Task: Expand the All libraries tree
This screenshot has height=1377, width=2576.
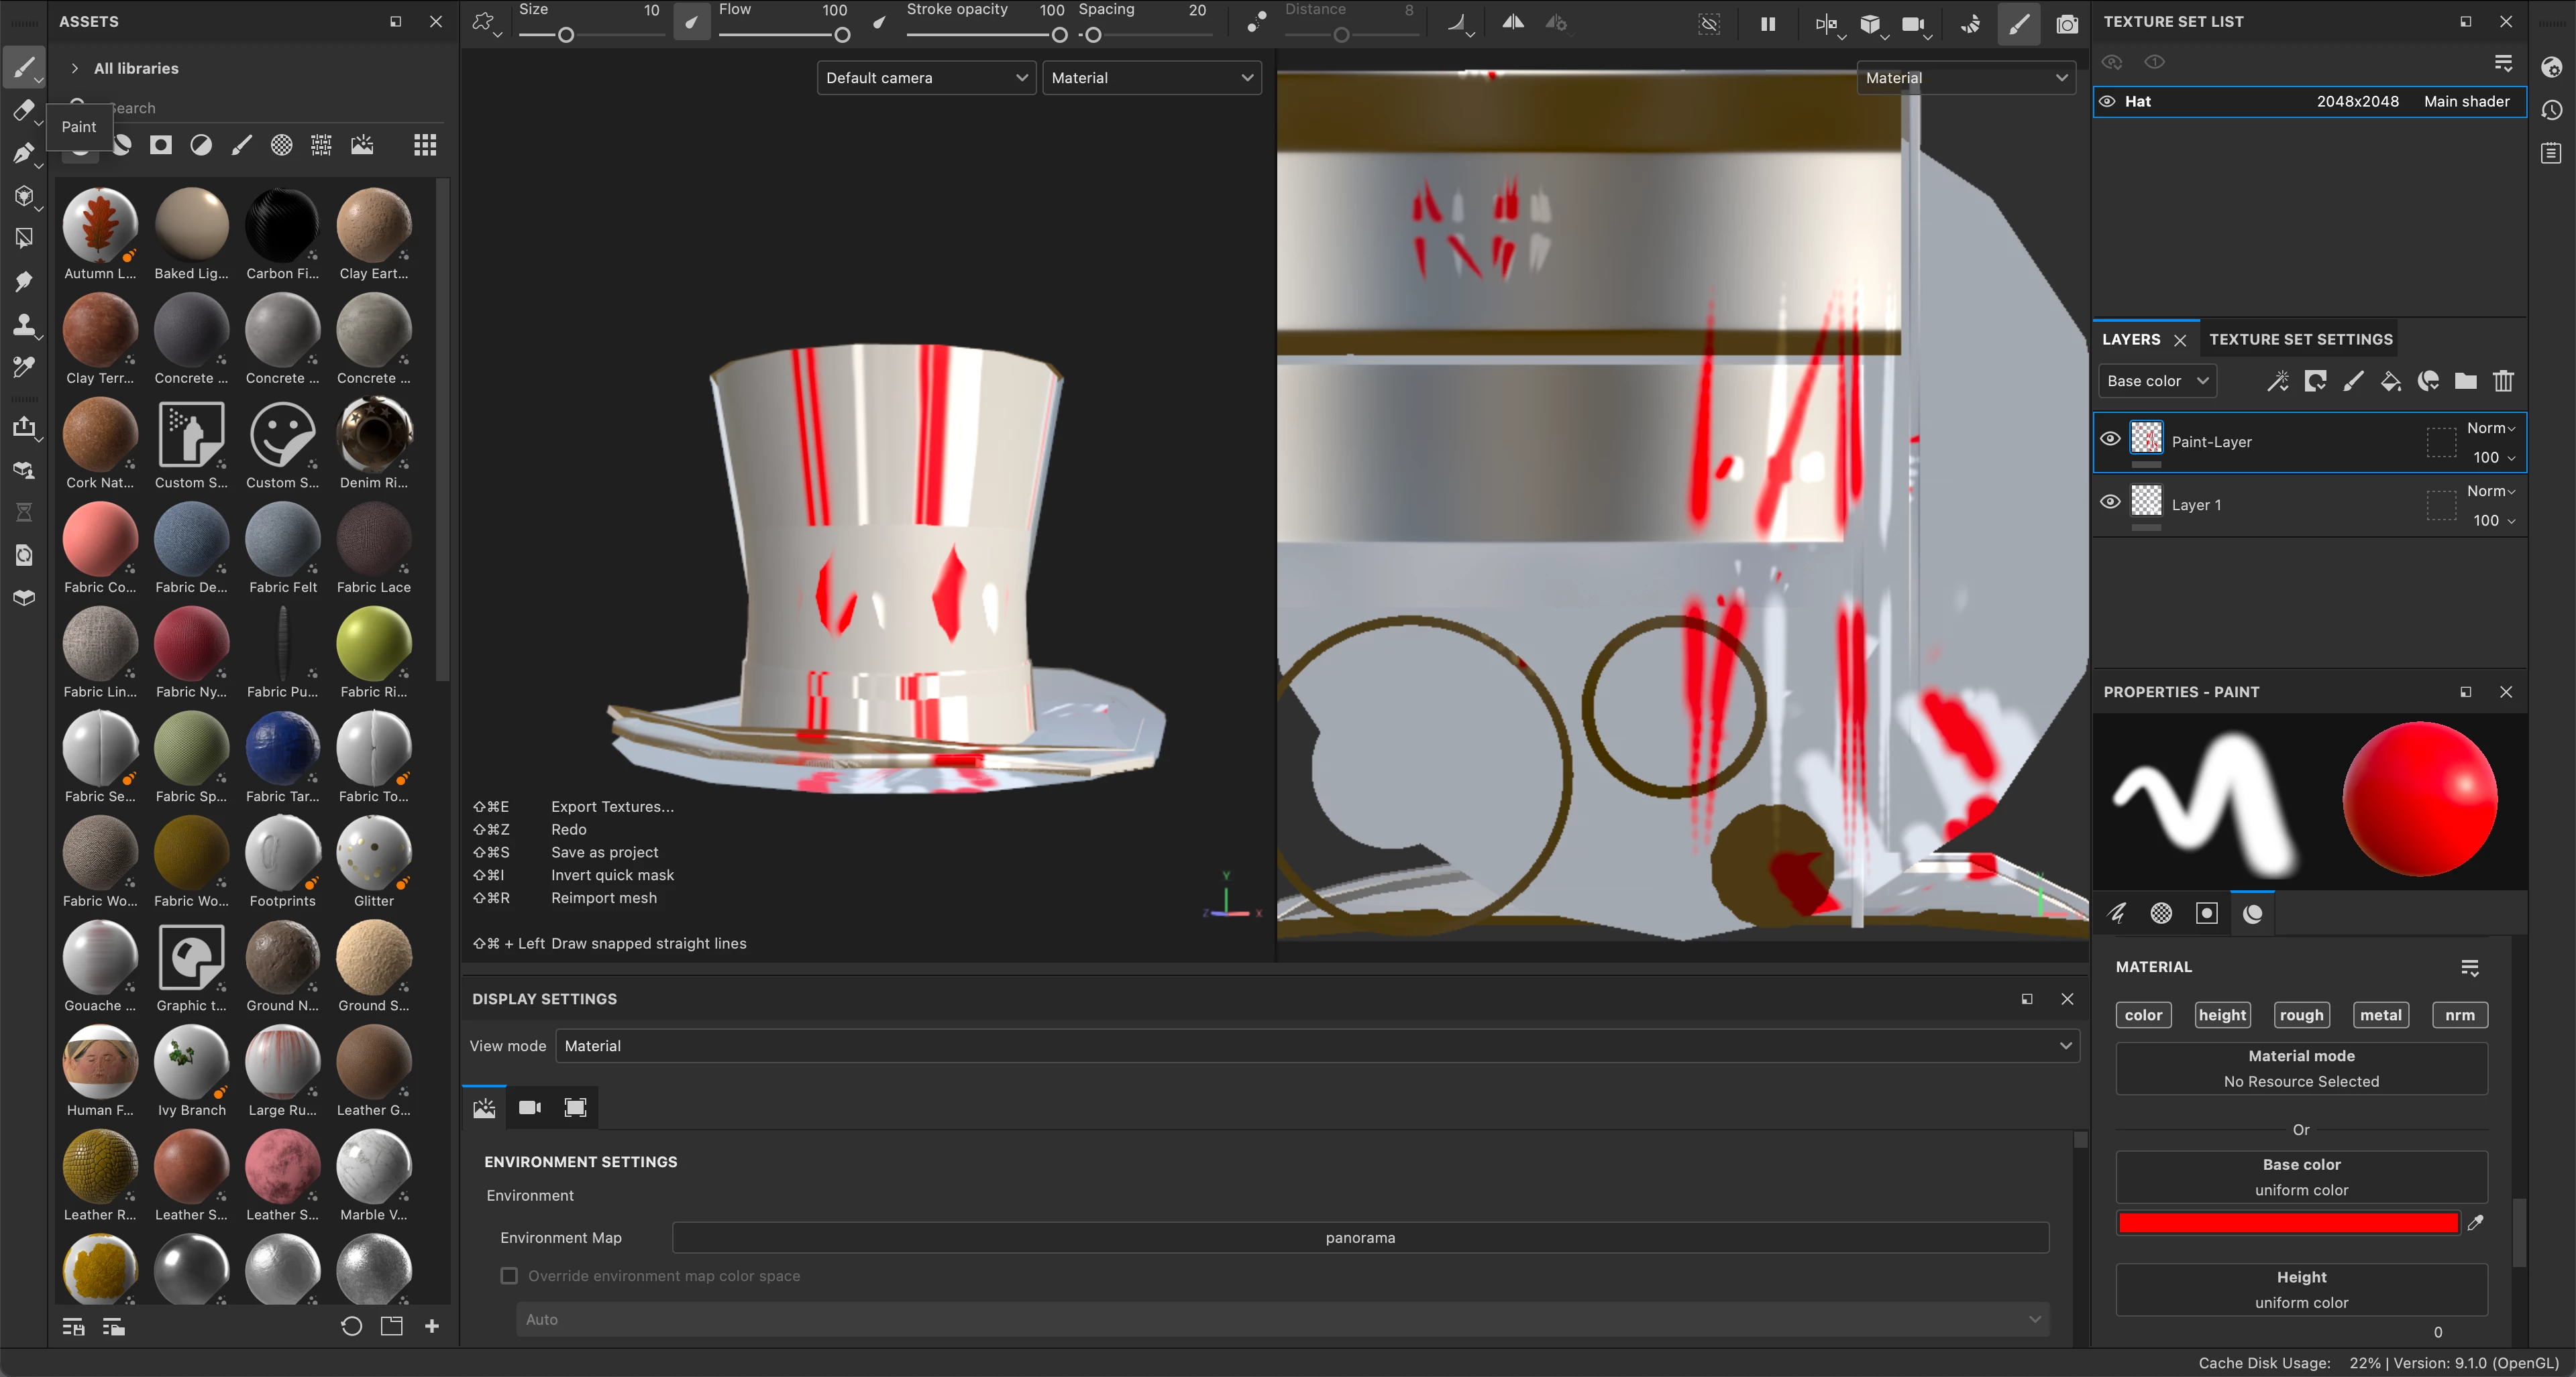Action: point(75,68)
